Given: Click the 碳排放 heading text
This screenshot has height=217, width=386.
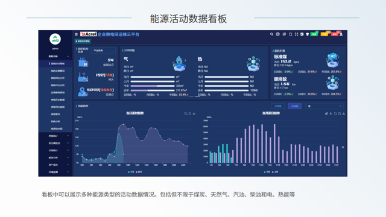Looking at the screenshot, I should pos(280,79).
